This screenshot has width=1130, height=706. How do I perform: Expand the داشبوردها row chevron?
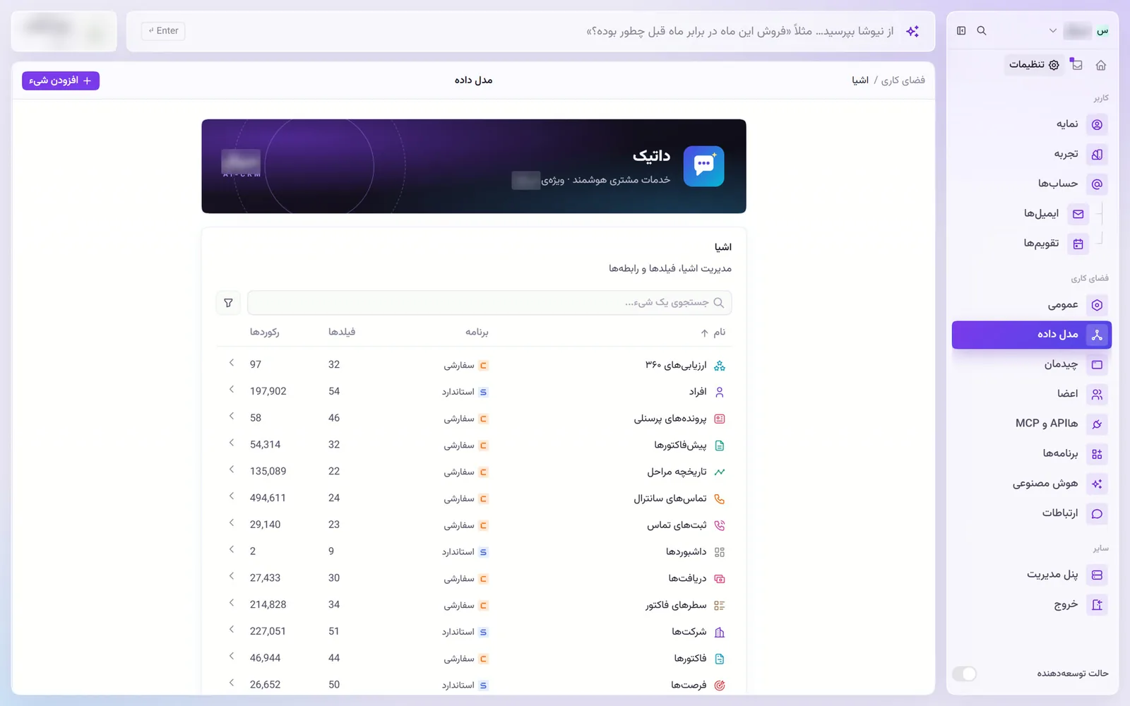coord(231,549)
